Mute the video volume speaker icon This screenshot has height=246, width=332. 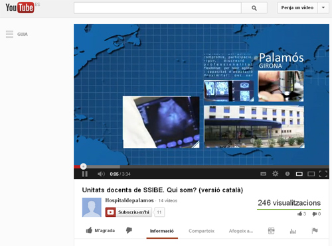click(x=101, y=174)
